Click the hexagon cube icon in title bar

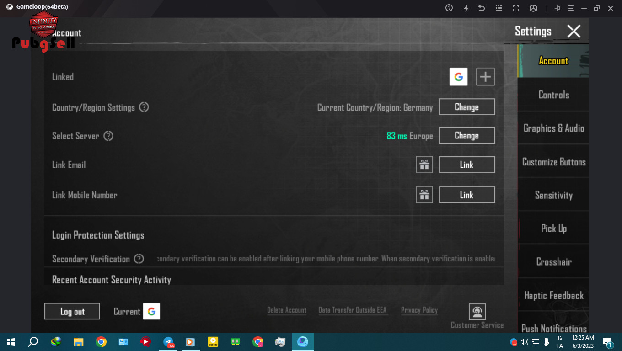pos(533,8)
